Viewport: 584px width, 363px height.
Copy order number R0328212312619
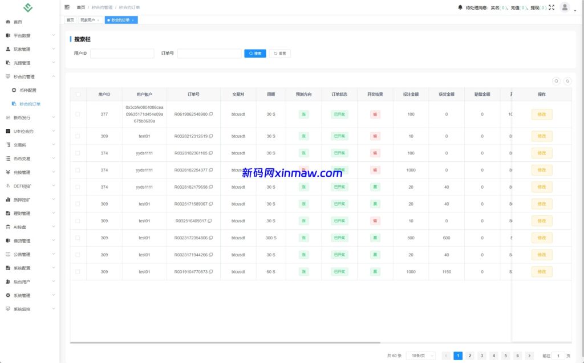click(x=211, y=136)
